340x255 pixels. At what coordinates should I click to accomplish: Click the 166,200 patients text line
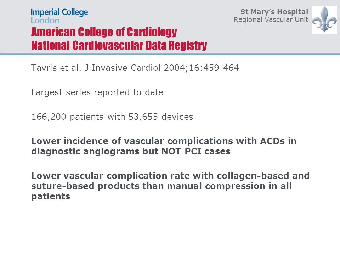[x=112, y=117]
